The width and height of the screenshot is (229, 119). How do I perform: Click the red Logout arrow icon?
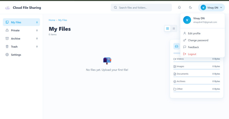(x=185, y=54)
